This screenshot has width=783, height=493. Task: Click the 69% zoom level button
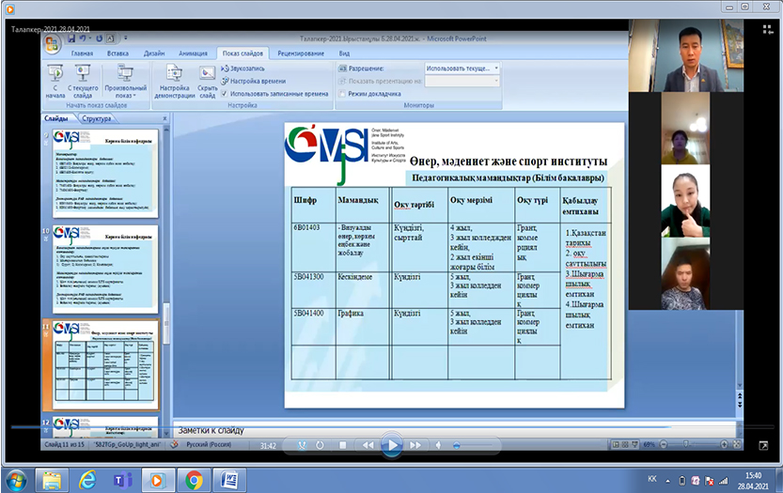coord(650,444)
